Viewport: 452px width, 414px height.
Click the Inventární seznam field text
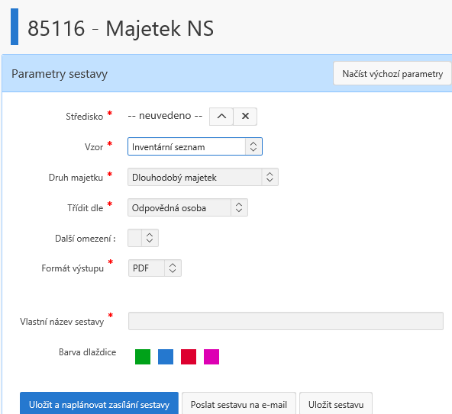[x=168, y=147]
